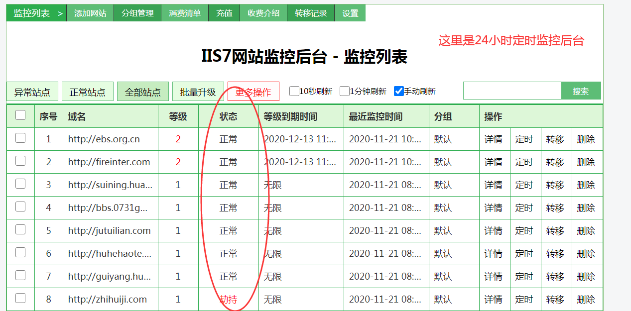Click the green 搜索 button

(581, 91)
